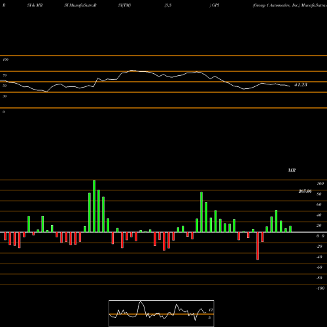The image size is (327, 327).
Task: Click the tallest green MR histogram bar
Action: [94, 206]
